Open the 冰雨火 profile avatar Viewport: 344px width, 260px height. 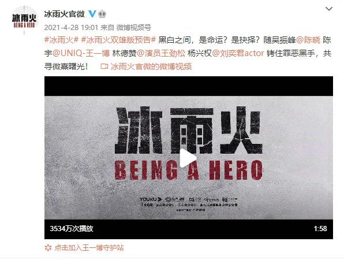(24, 20)
